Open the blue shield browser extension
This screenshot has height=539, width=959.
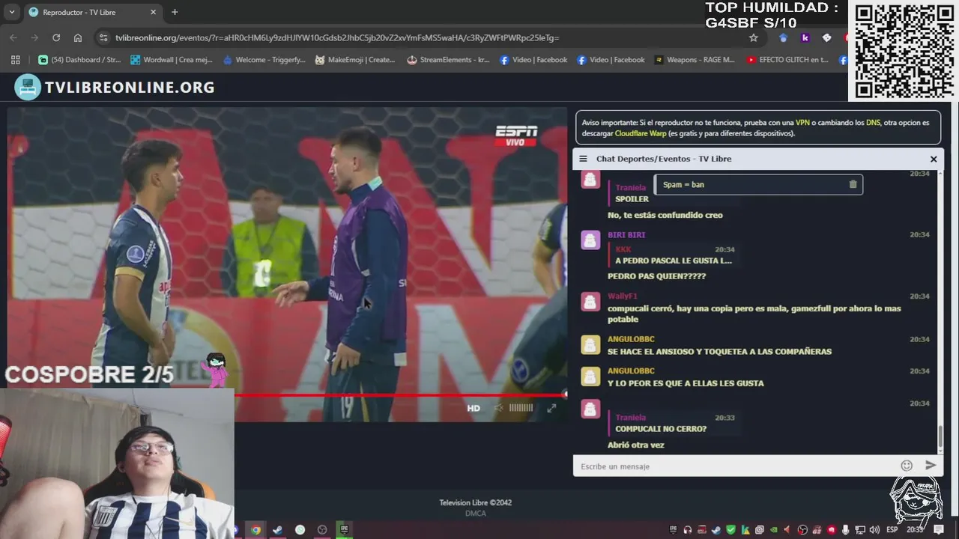click(x=784, y=37)
